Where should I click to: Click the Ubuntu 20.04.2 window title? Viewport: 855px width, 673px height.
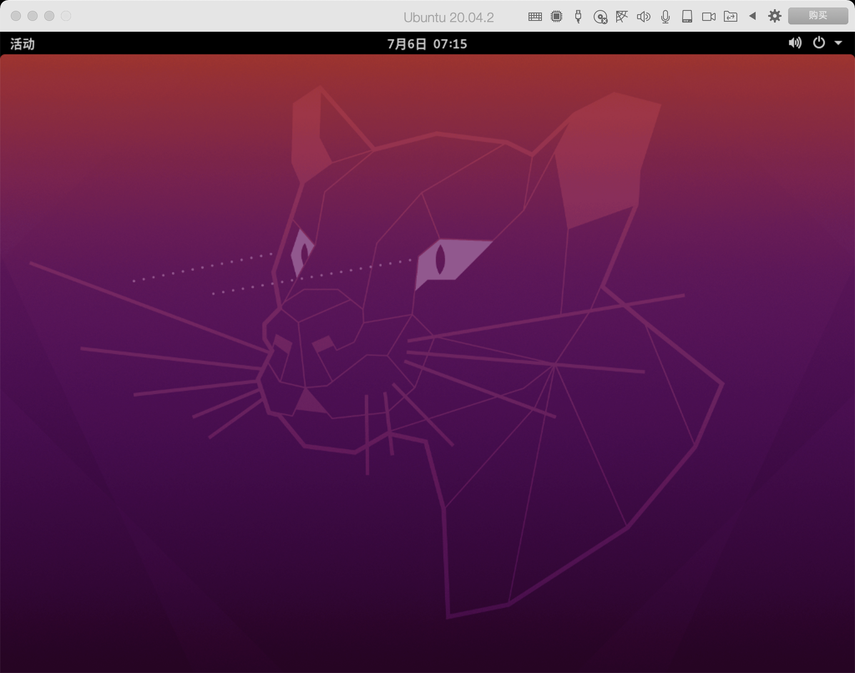[x=448, y=18]
